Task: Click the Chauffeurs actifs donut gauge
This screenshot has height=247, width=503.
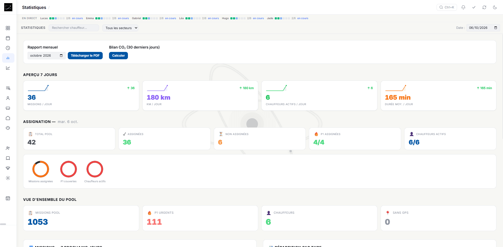Action: point(95,169)
